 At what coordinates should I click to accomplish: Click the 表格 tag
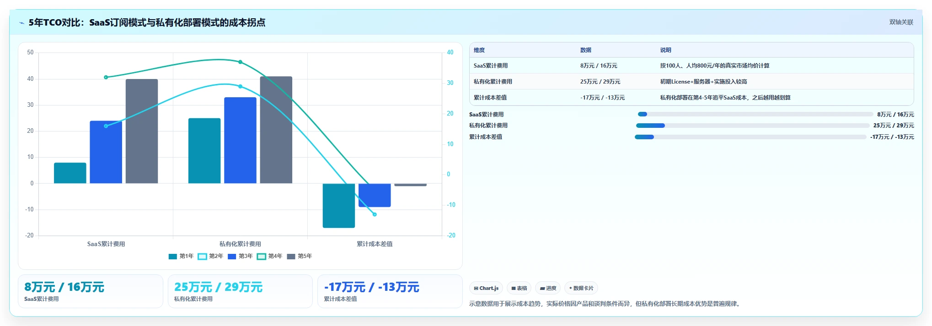[519, 288]
